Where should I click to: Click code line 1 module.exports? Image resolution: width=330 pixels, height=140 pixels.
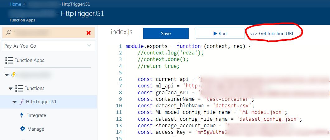point(188,46)
